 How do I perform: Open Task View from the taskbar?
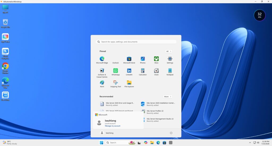(x=139, y=143)
